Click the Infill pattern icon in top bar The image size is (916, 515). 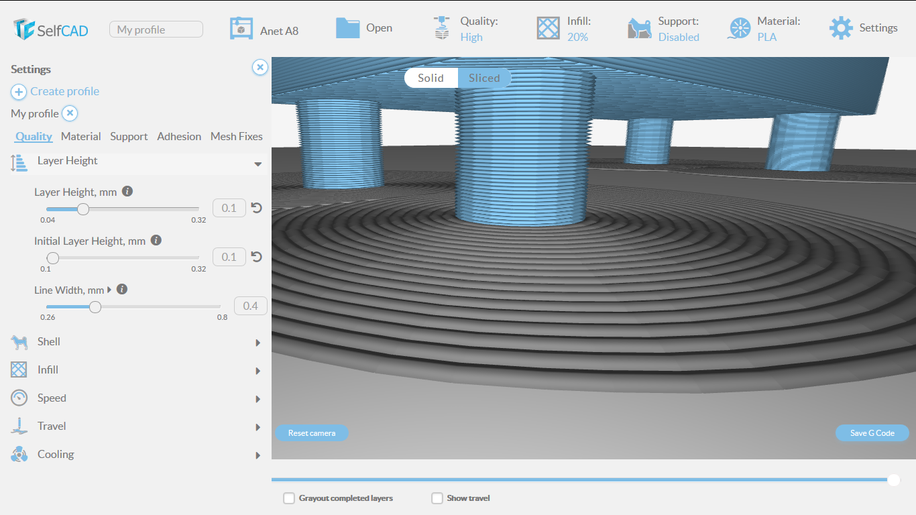pos(548,28)
